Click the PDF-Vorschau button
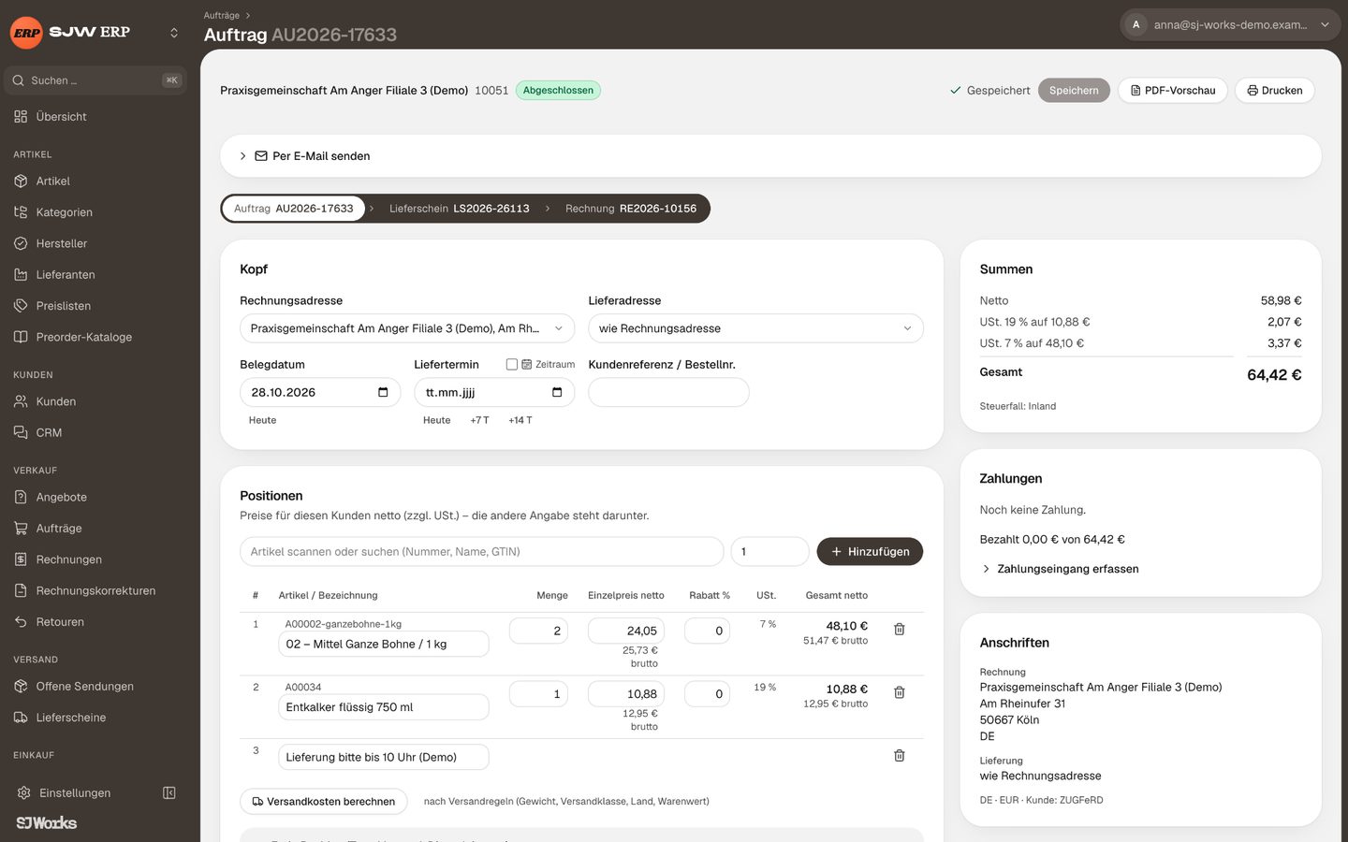Viewport: 1348px width, 842px height. point(1173,91)
